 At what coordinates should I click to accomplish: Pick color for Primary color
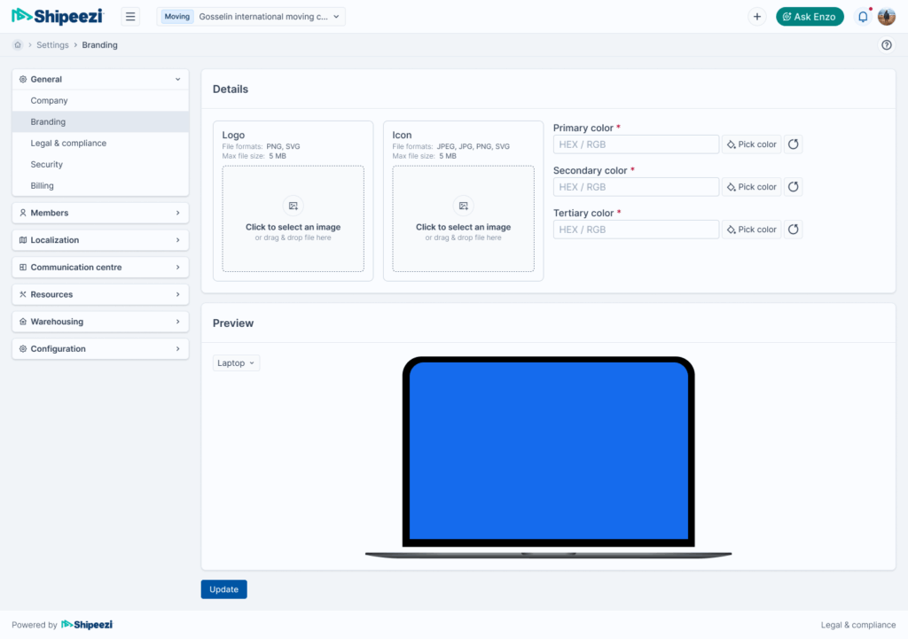[x=752, y=144]
